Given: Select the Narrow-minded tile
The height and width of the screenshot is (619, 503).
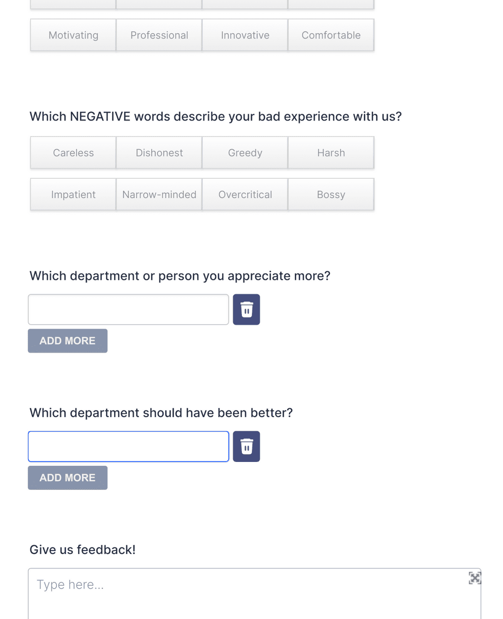Looking at the screenshot, I should click(159, 195).
